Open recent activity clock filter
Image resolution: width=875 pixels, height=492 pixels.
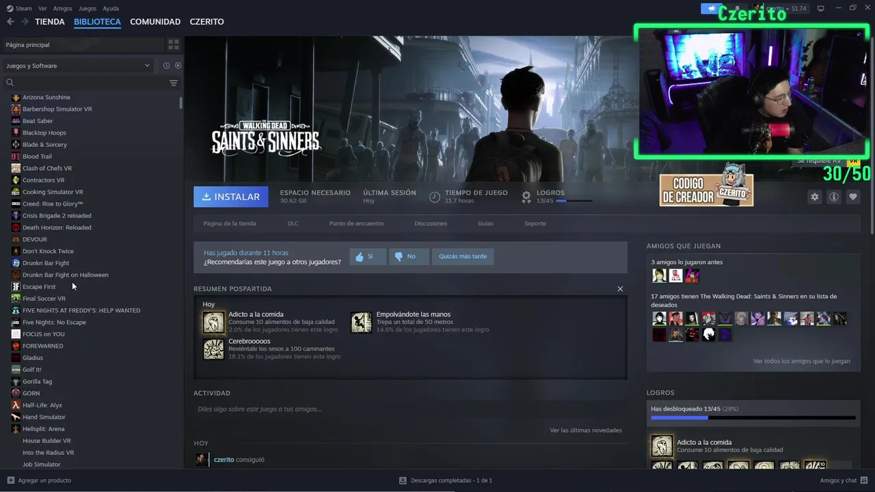point(166,66)
